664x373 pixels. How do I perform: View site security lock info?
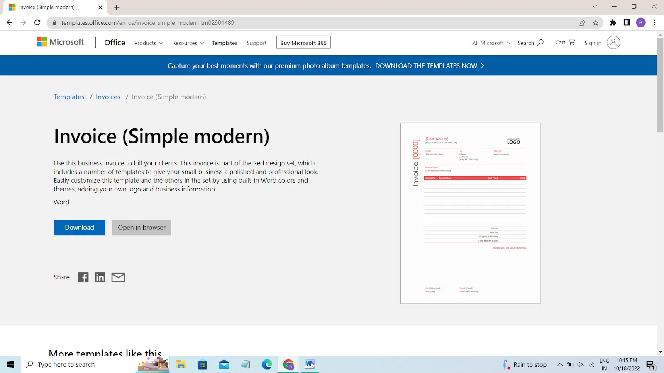tap(54, 23)
